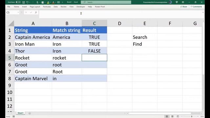This screenshot has width=210, height=118.
Task: Click the Save icon in title bar
Action: pyautogui.click(x=24, y=2)
